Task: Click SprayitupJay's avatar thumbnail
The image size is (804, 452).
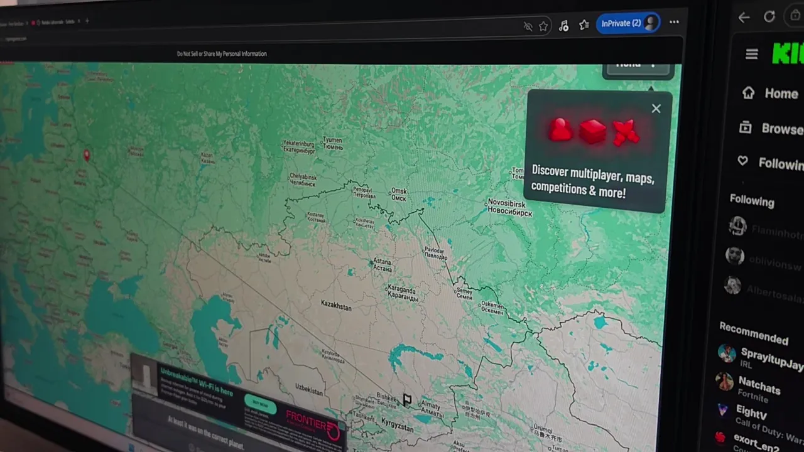Action: point(727,353)
